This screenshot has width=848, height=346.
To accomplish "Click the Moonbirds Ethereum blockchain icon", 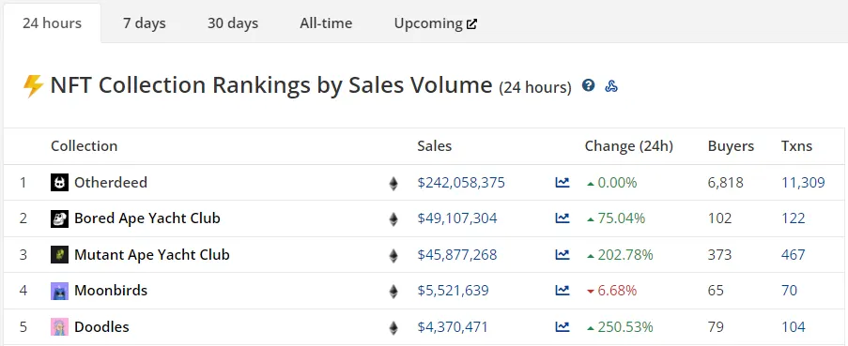I will pyautogui.click(x=393, y=292).
